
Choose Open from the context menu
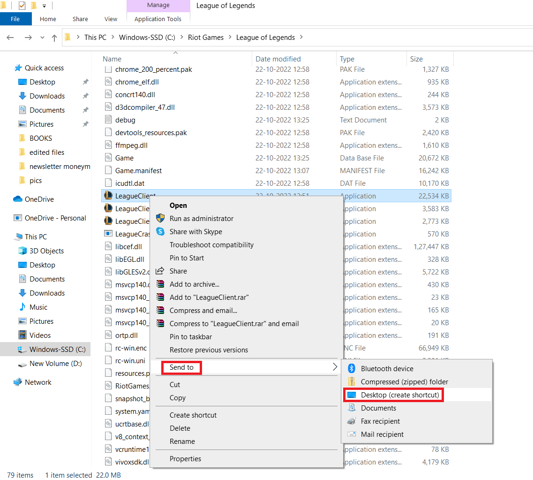(x=178, y=206)
